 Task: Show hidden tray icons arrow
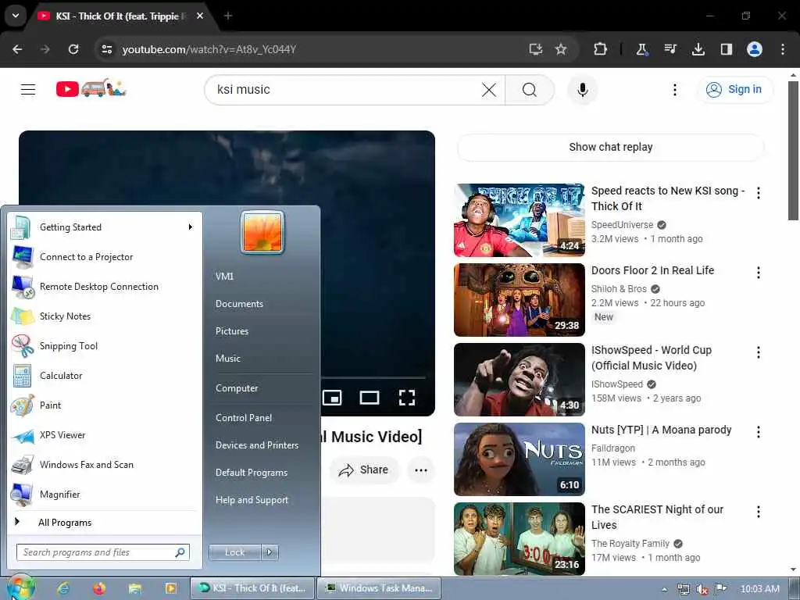point(664,589)
